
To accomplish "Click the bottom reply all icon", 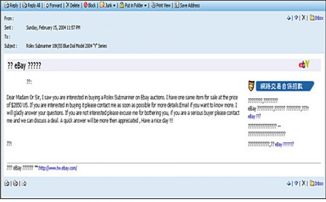I will click(x=15, y=184).
